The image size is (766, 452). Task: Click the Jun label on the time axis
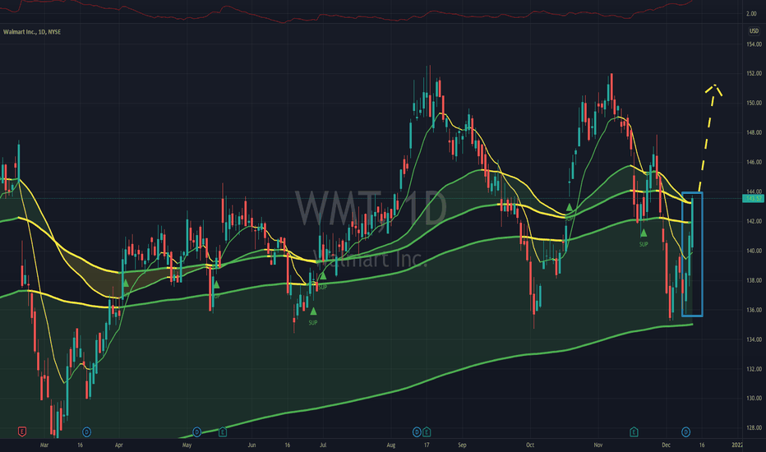pyautogui.click(x=251, y=445)
